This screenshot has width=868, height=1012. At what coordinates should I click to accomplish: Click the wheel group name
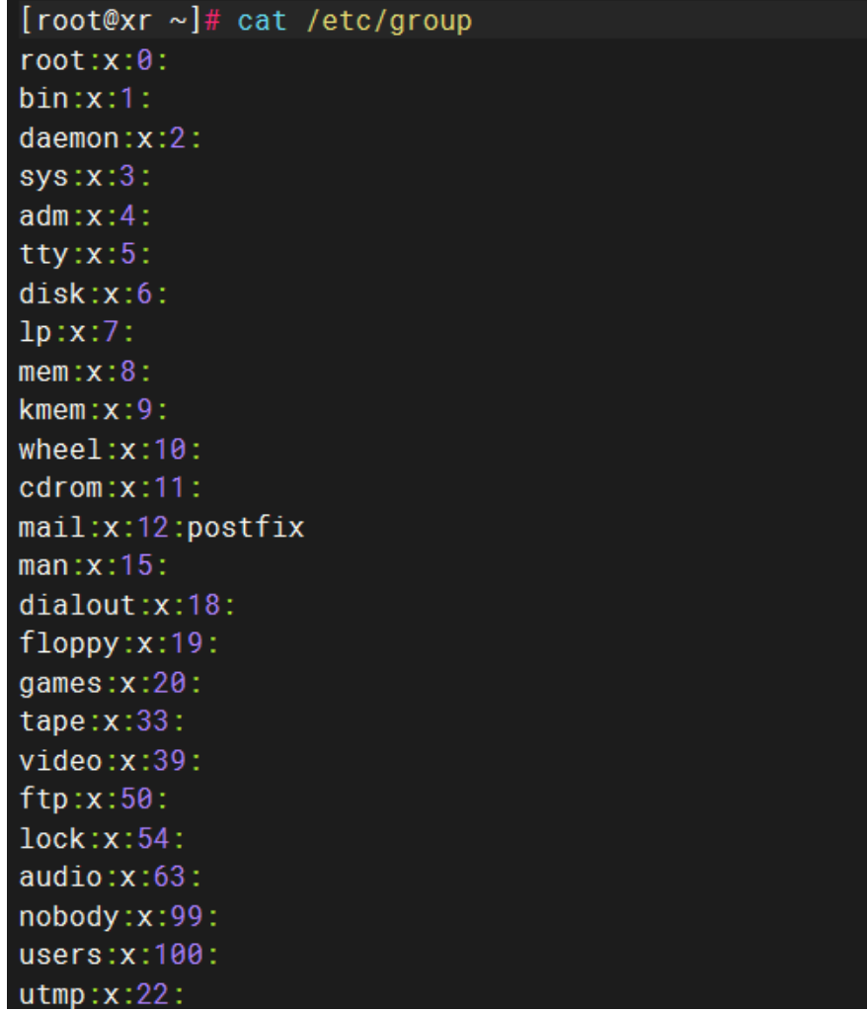coord(60,451)
